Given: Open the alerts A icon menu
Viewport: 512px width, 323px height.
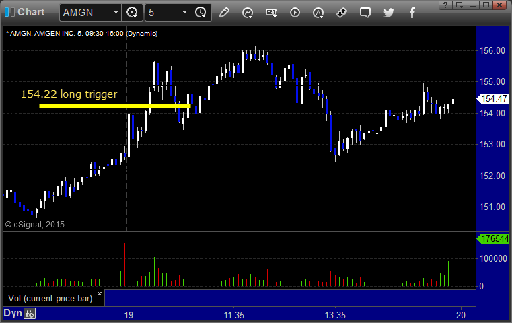Looking at the screenshot, I should coord(318,13).
